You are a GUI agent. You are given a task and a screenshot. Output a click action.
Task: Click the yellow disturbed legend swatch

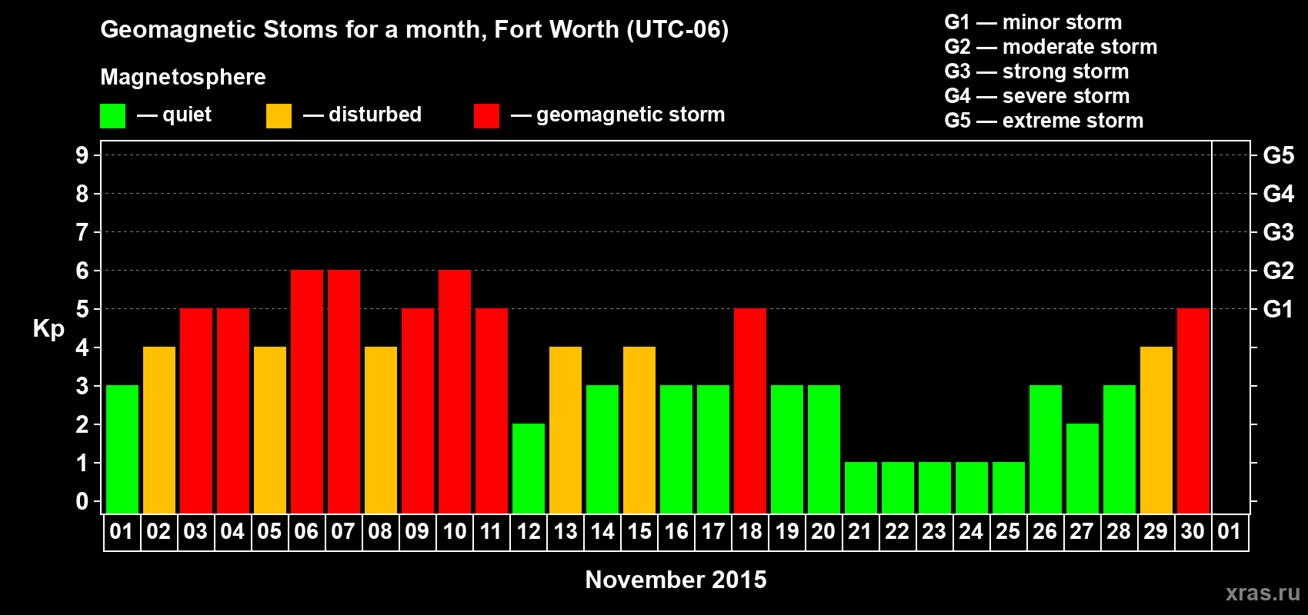(279, 116)
